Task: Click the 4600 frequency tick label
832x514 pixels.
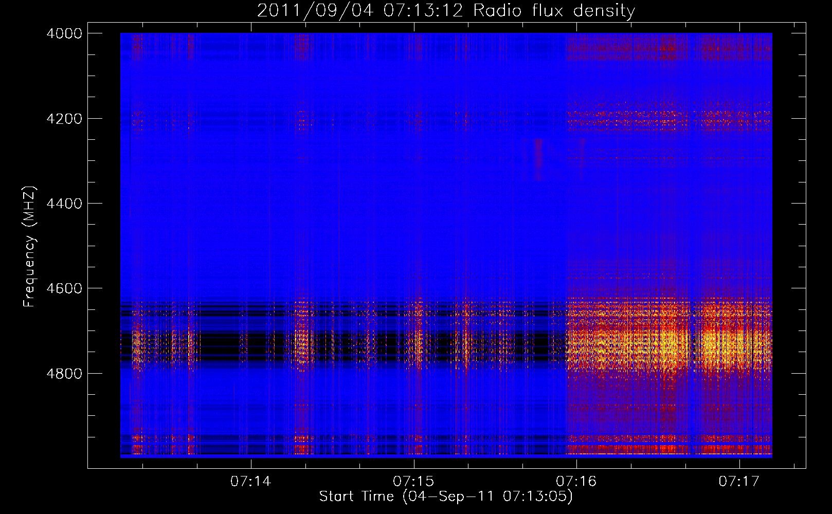Action: 64,288
